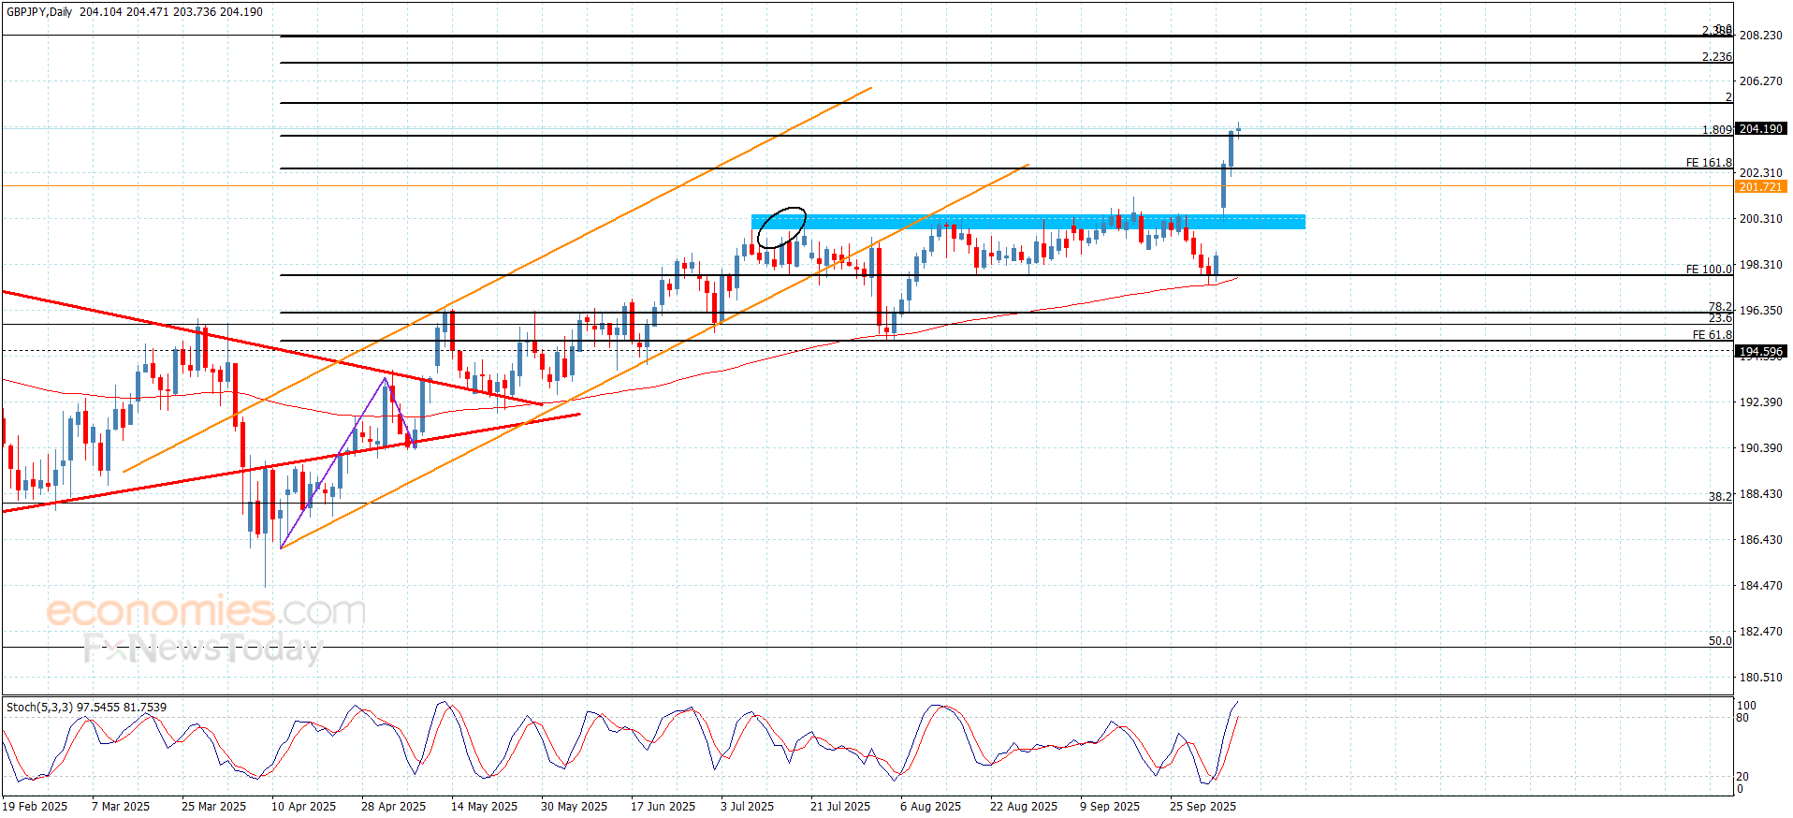Select the 184.470 price axis label
1793x818 pixels.
tap(1760, 586)
